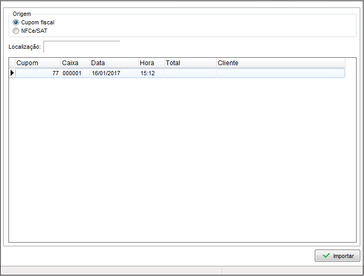Click the Cliente column header
364x276 pixels.
pos(280,63)
